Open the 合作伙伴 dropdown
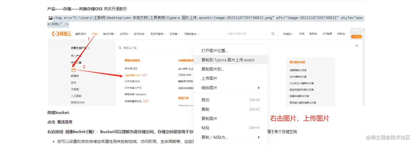Viewport: 415px width, 145px height. tap(140, 34)
